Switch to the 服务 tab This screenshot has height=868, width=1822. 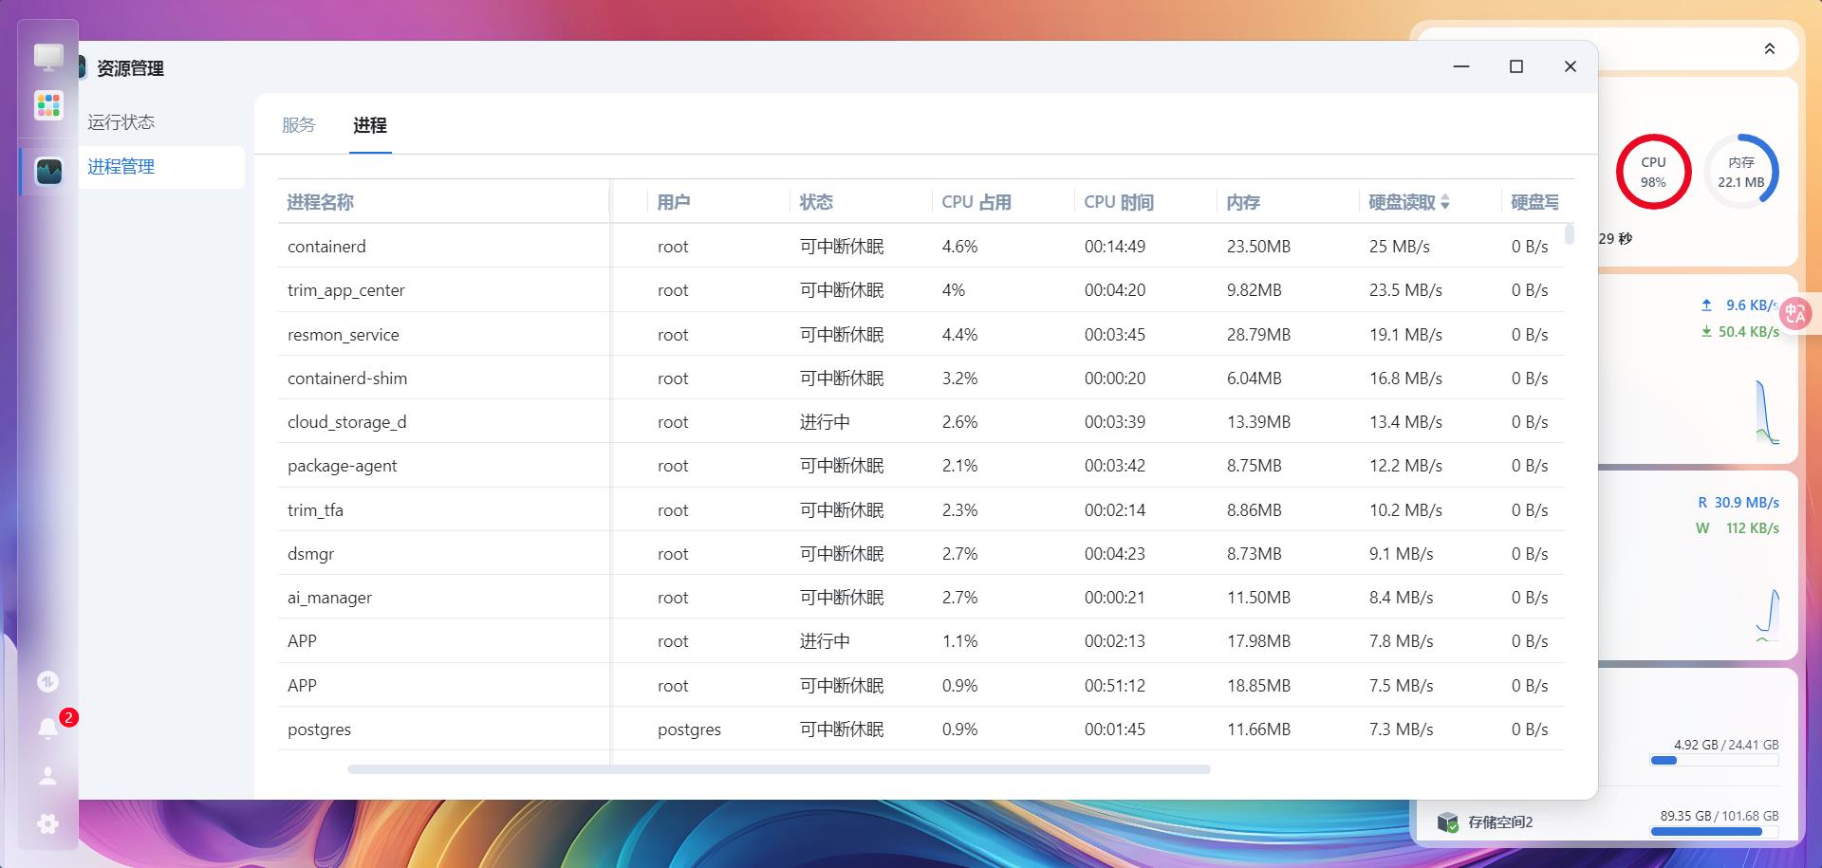pyautogui.click(x=298, y=124)
